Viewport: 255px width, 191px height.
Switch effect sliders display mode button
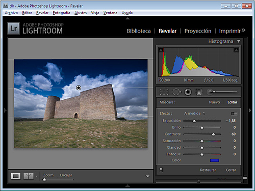234,114
